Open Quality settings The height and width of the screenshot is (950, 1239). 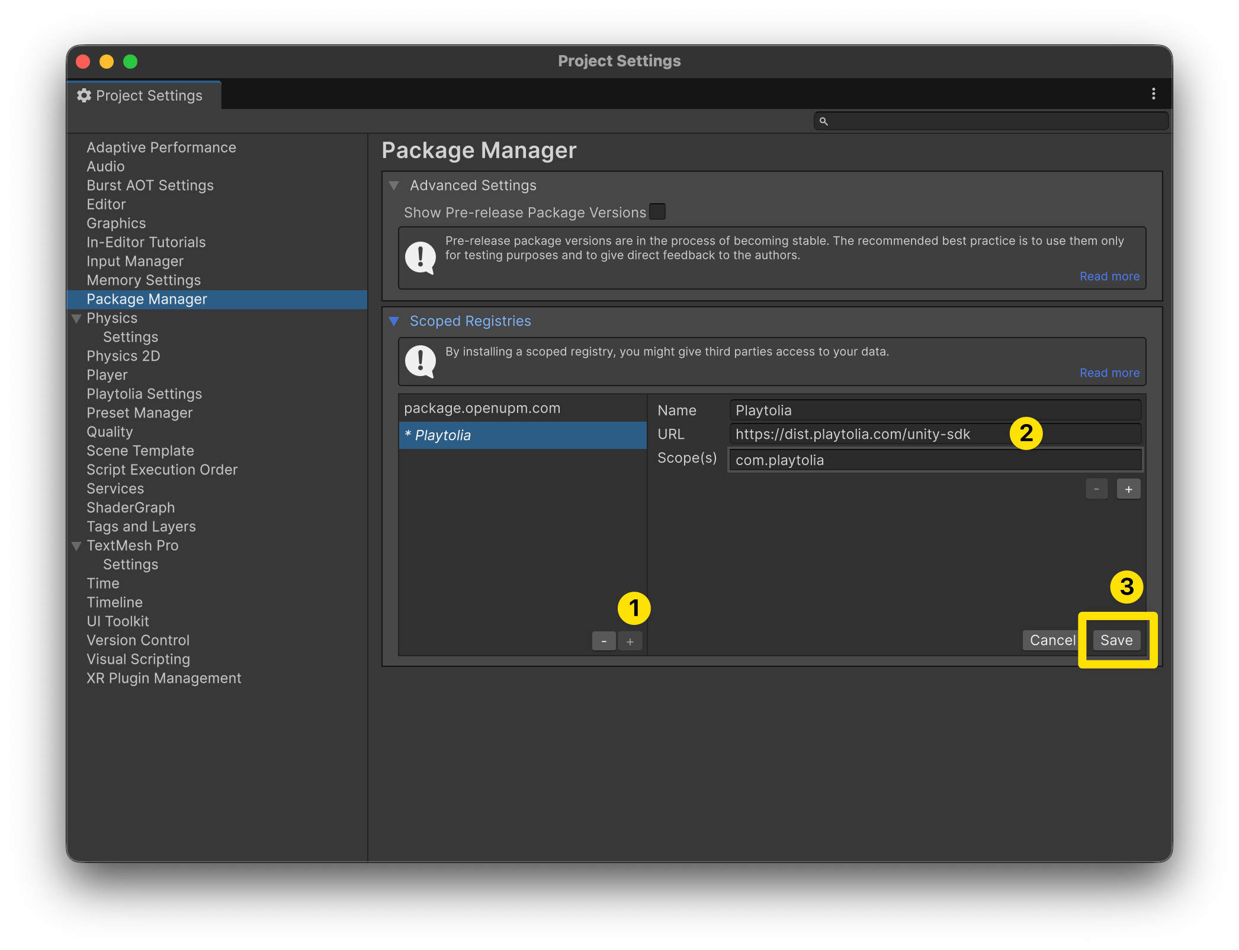pyautogui.click(x=110, y=432)
